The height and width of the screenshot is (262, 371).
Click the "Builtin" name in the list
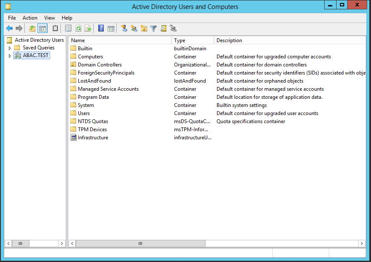click(x=85, y=49)
